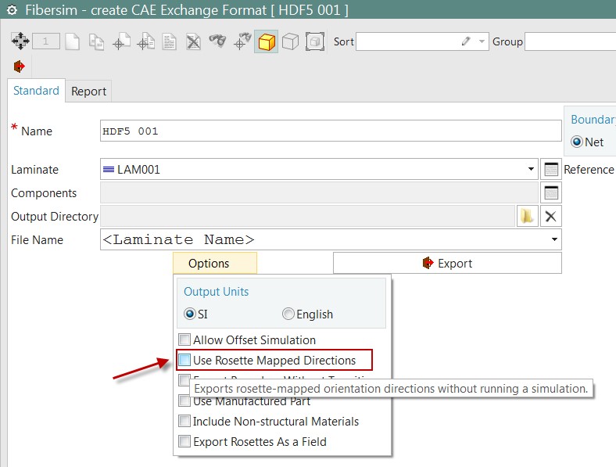The height and width of the screenshot is (467, 616).
Task: Open the Output Directory folder browse icon
Action: (527, 217)
